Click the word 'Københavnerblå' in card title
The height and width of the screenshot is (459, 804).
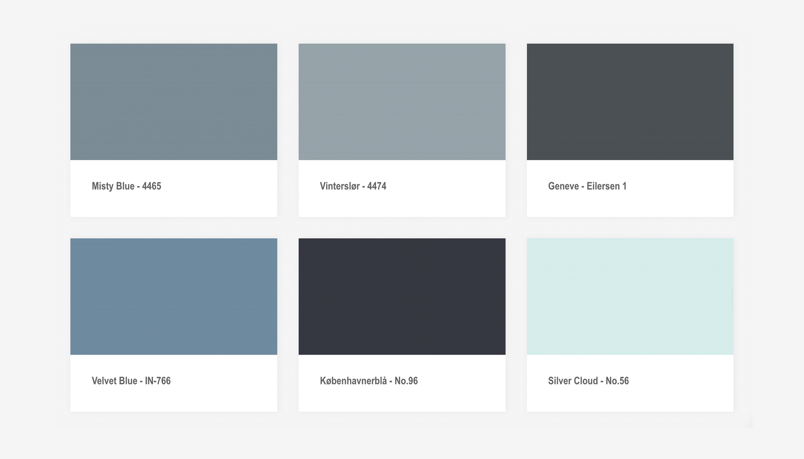point(353,381)
